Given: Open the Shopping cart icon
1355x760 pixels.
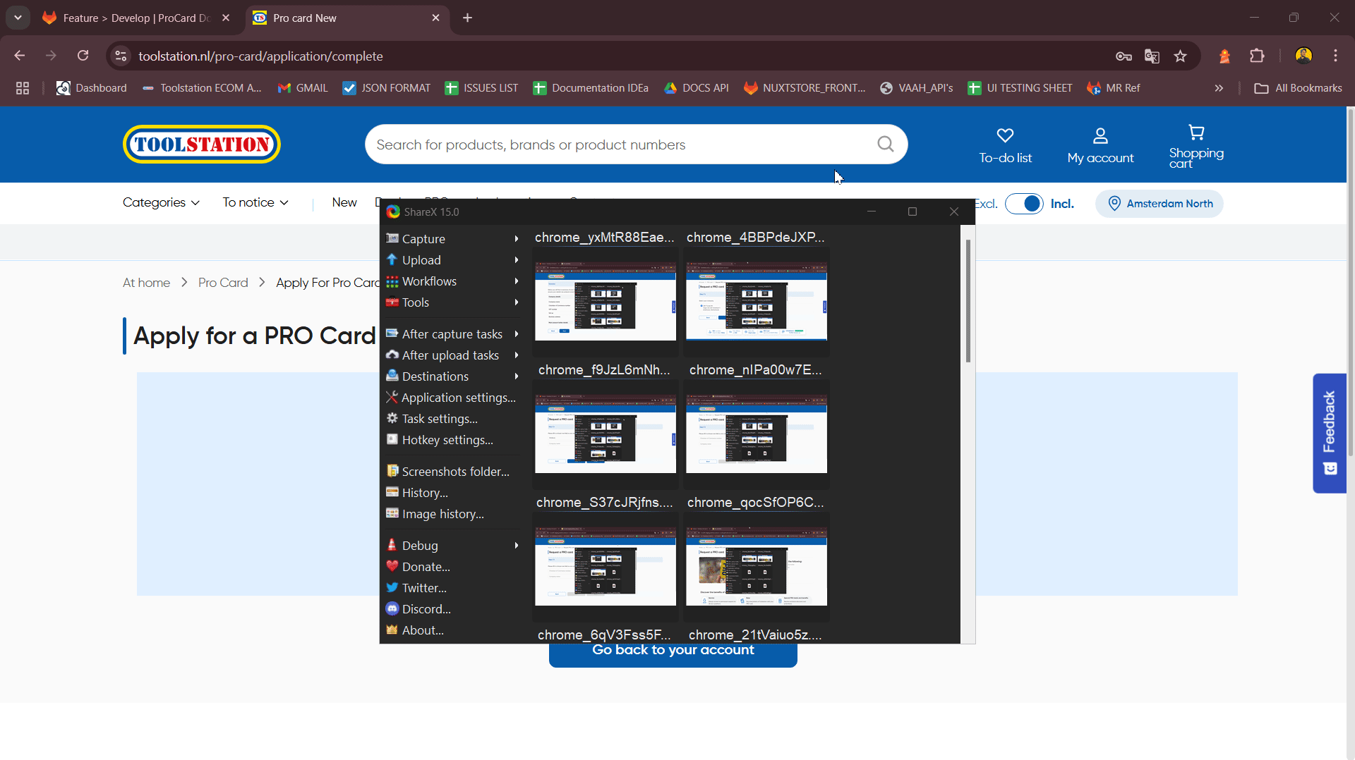Looking at the screenshot, I should click(x=1196, y=133).
